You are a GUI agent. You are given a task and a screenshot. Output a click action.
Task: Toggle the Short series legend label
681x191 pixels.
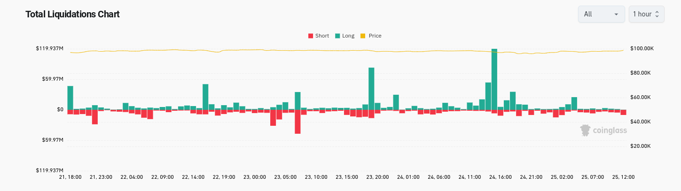click(x=322, y=36)
